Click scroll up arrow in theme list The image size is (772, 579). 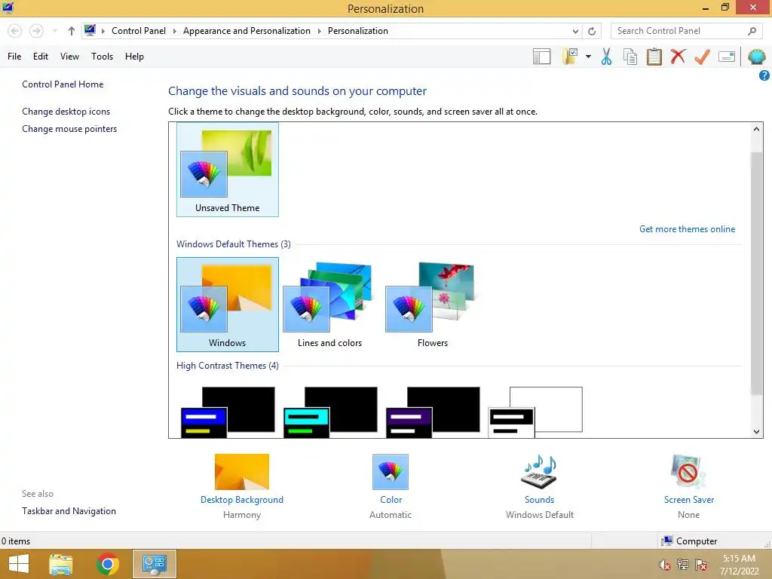[x=756, y=129]
